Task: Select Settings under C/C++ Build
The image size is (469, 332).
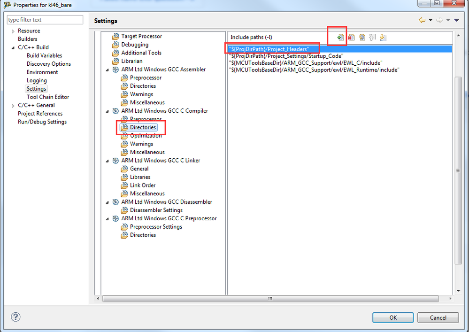Action: 36,89
